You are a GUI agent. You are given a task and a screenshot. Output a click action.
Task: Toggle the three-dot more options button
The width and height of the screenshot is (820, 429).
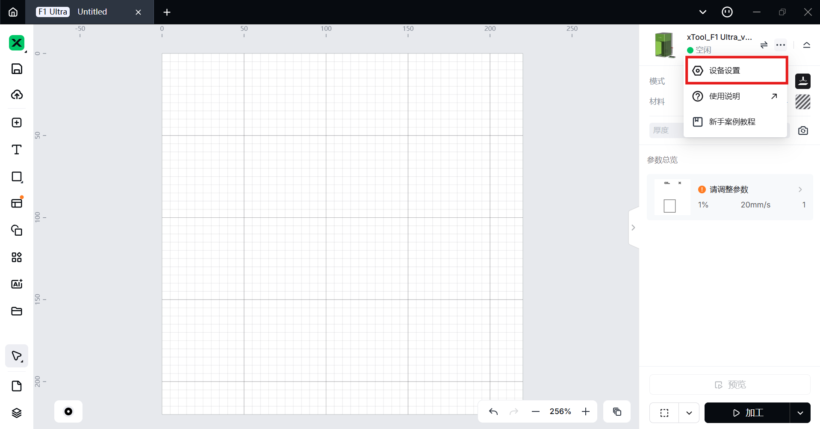pyautogui.click(x=781, y=45)
